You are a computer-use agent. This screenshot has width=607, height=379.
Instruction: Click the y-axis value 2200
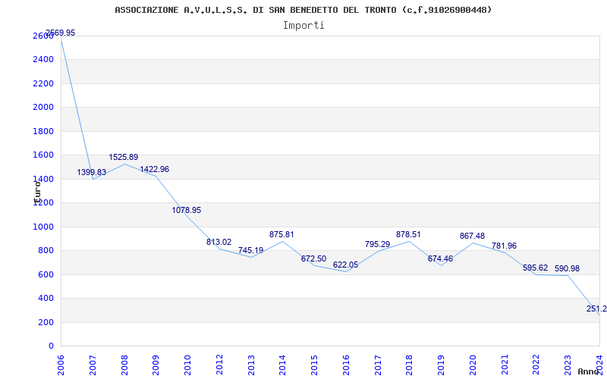point(43,83)
